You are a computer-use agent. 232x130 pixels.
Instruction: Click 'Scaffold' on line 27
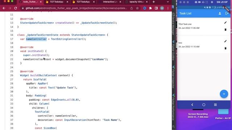pos(39,79)
